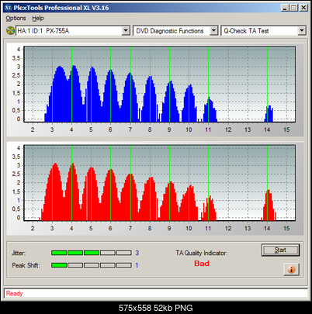Image resolution: width=312 pixels, height=314 pixels.
Task: Click the TA Quality Indicator label
Action: [202, 253]
